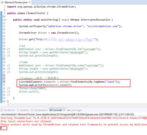Click the commented By.name("username") line
Screen dimensions: 147x135
click(x=62, y=66)
